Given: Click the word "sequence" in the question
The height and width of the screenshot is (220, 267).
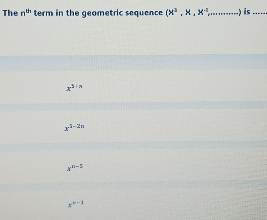Looking at the screenshot, I should [143, 13].
